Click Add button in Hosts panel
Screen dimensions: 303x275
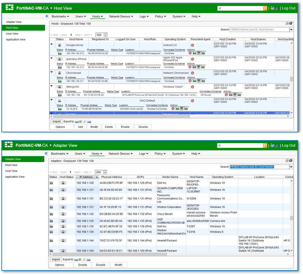[x=80, y=127]
